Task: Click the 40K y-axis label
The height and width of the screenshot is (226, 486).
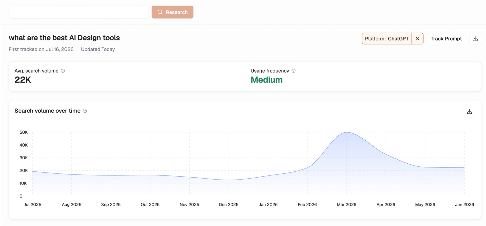Action: 24,145
